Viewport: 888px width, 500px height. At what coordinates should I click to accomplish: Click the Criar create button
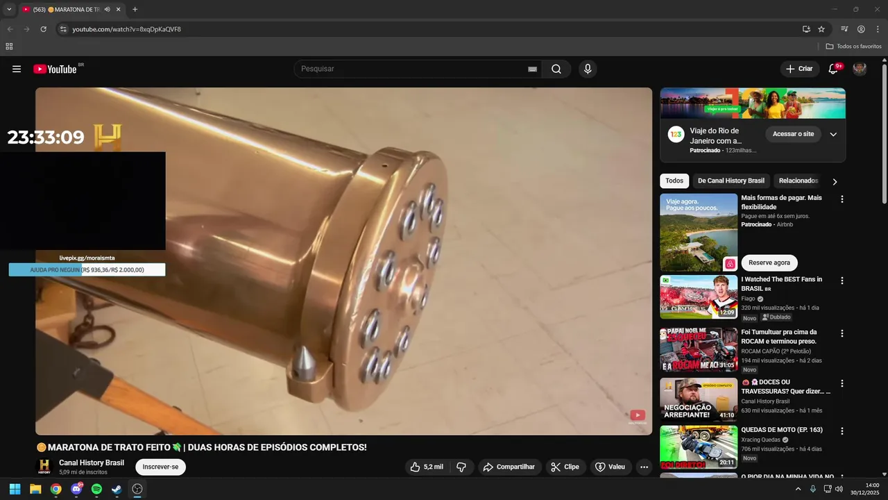[x=799, y=69]
